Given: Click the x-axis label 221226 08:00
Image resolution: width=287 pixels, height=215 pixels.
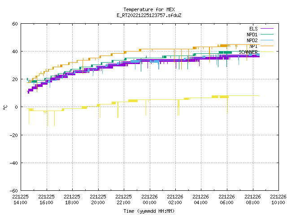Looking at the screenshot, I should [252, 200].
